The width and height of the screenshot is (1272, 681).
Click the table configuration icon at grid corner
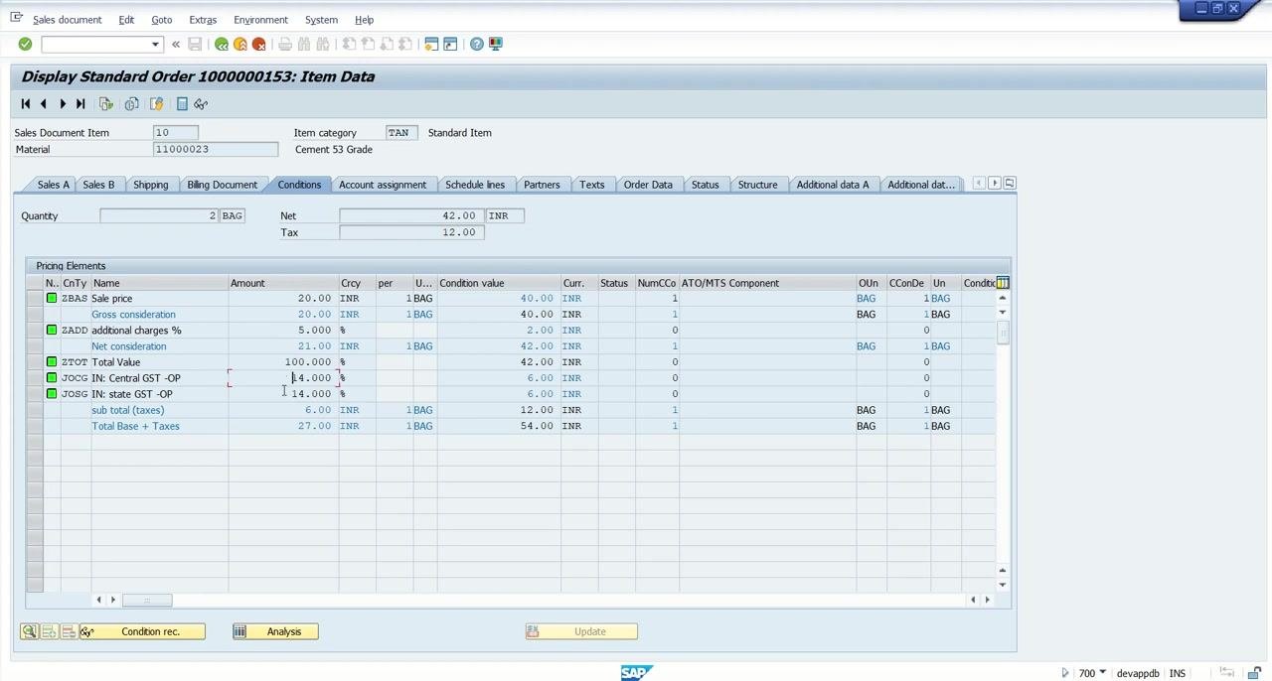[1003, 283]
